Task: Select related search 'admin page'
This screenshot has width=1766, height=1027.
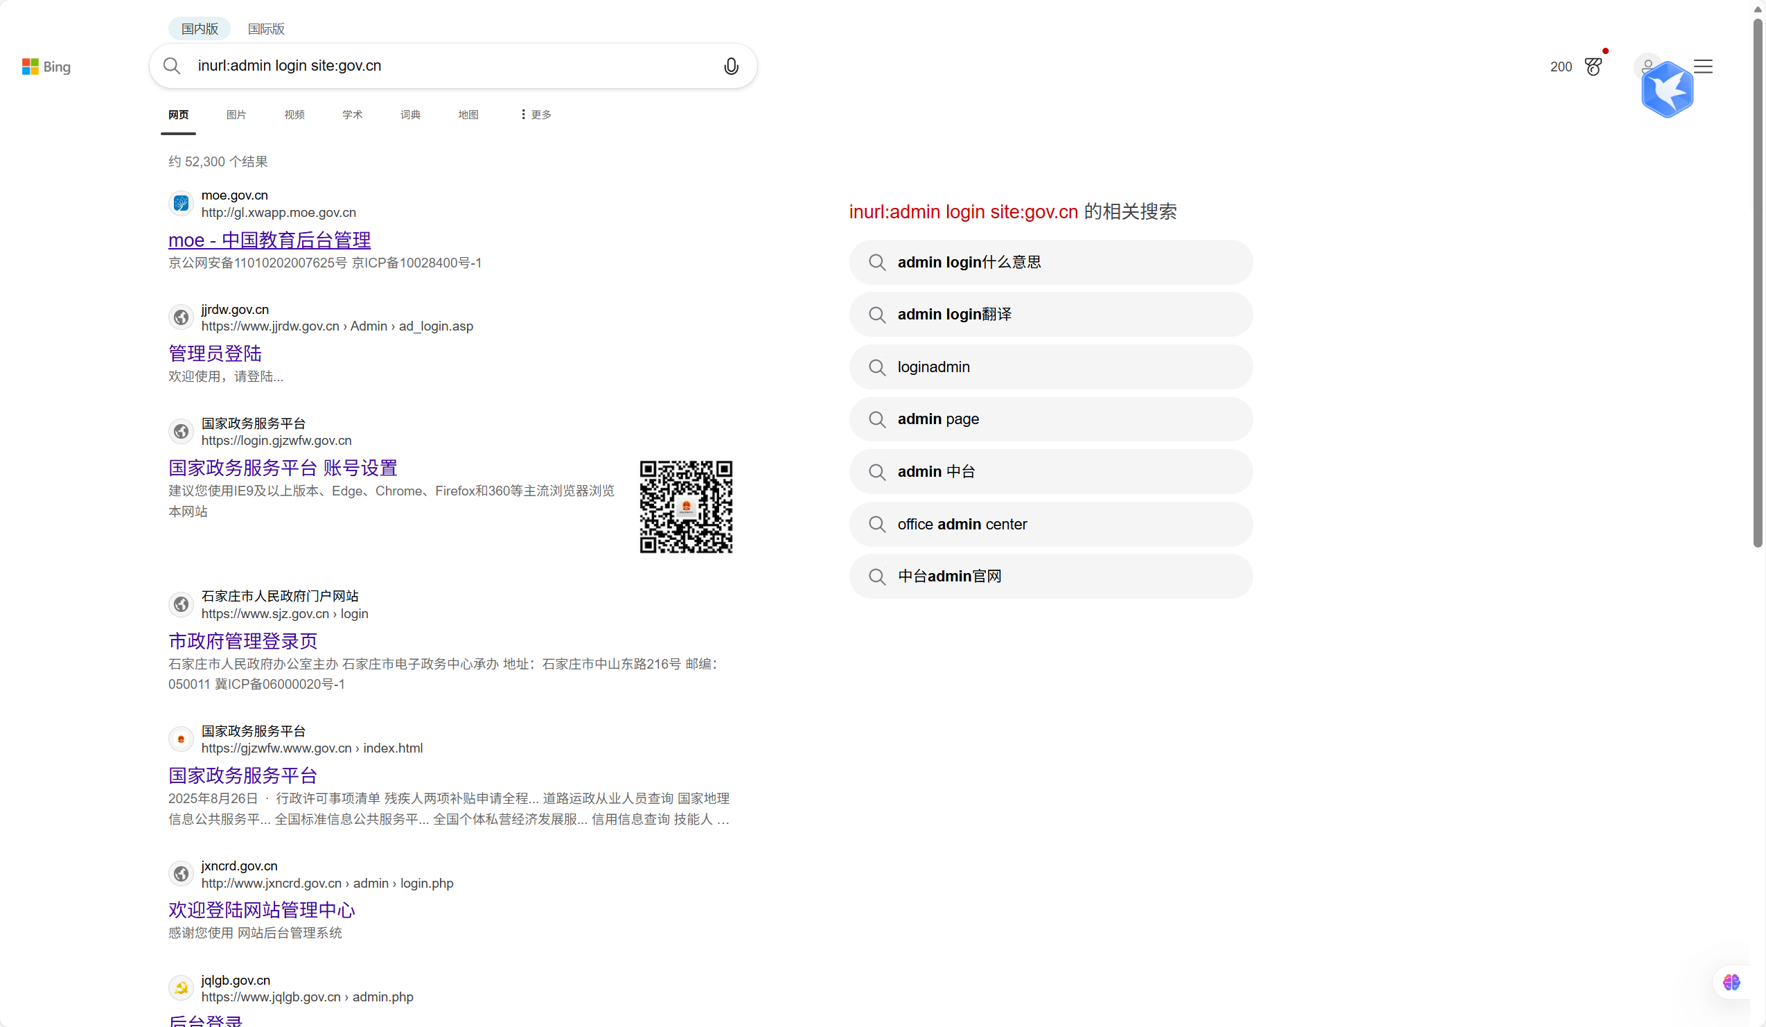Action: coord(1050,419)
